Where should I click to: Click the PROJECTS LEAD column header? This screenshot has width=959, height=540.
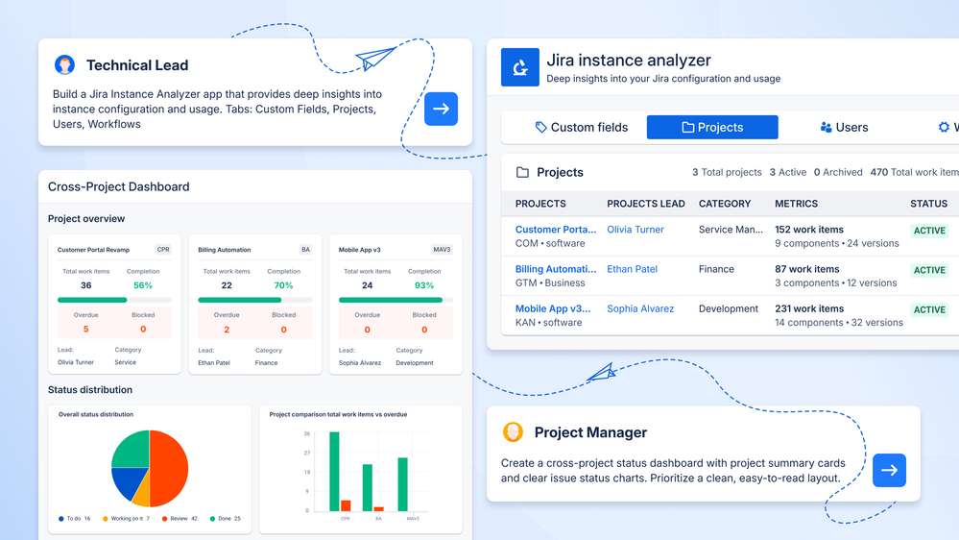646,204
